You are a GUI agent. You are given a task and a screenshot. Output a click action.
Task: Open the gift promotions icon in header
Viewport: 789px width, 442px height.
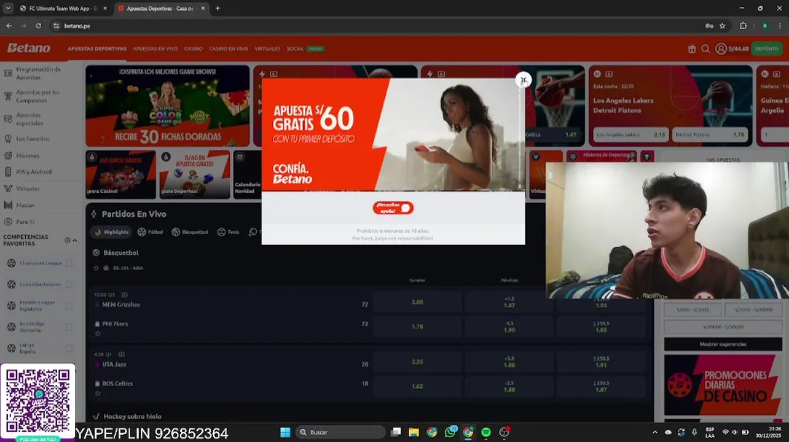pos(692,48)
